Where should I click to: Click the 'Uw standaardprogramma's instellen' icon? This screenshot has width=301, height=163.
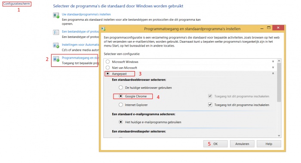(x=56, y=15)
